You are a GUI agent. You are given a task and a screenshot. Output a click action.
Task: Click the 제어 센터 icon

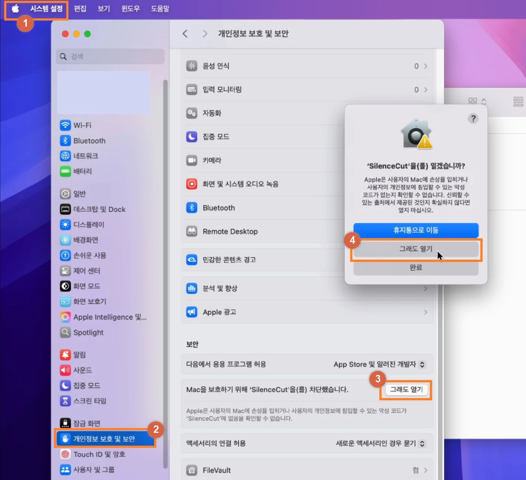(65, 270)
